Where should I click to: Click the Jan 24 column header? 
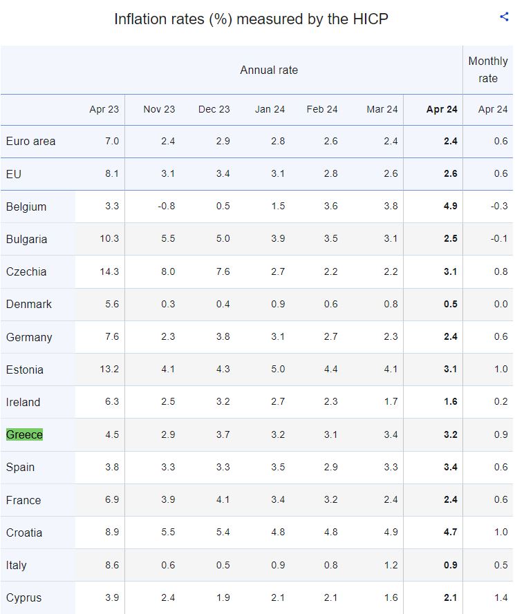point(270,109)
